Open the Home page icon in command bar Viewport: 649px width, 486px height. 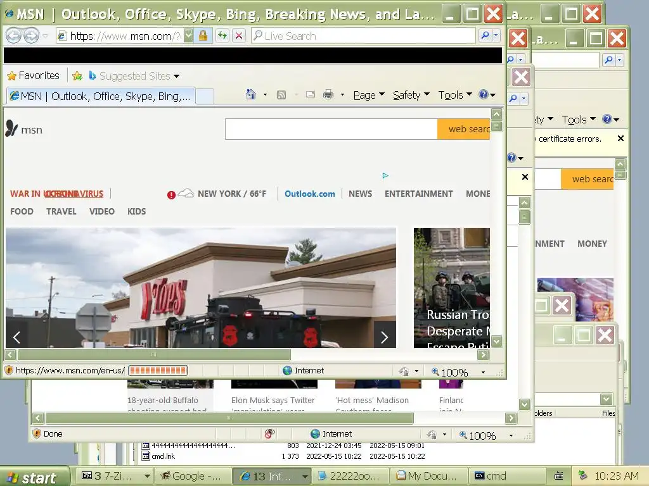point(251,95)
